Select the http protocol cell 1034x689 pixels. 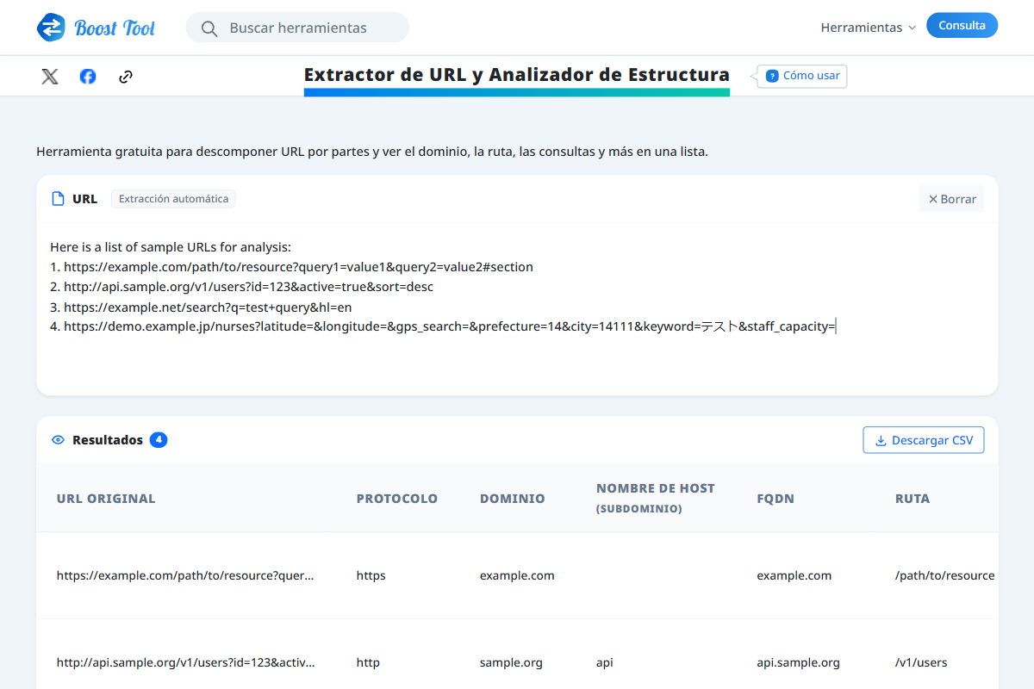[368, 662]
